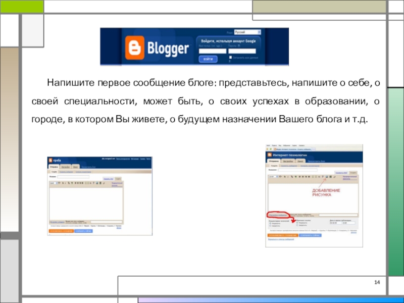The width and height of the screenshot is (404, 303).
Task: Select the allow reader comments radio button
Action: (x=270, y=223)
